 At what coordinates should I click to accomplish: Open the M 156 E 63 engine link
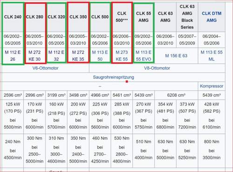point(176,56)
